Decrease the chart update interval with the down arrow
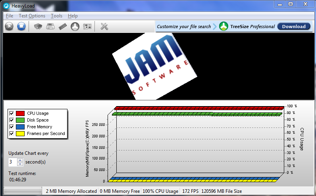316x196 pixels. (x=20, y=164)
